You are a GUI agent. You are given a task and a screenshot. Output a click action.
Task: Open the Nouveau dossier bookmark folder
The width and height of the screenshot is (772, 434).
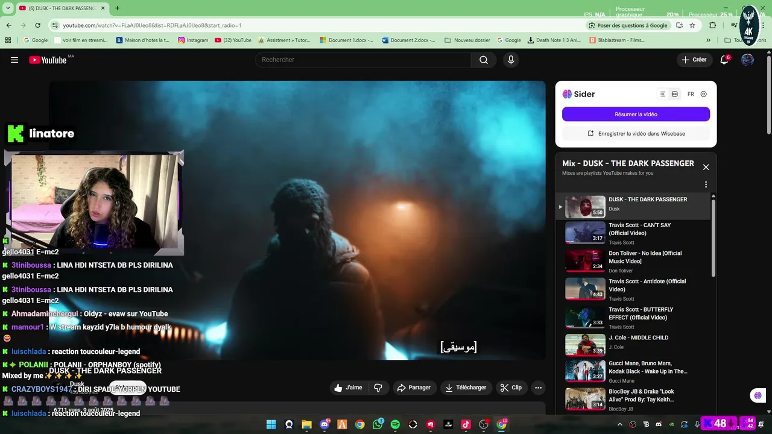click(x=467, y=40)
